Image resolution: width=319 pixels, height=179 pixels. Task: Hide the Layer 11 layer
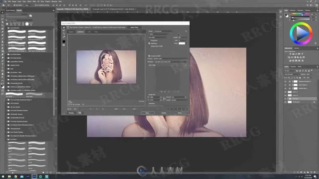(x=286, y=92)
